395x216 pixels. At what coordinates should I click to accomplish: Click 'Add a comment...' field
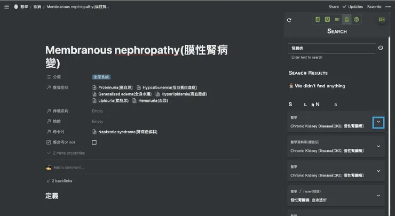point(68,167)
